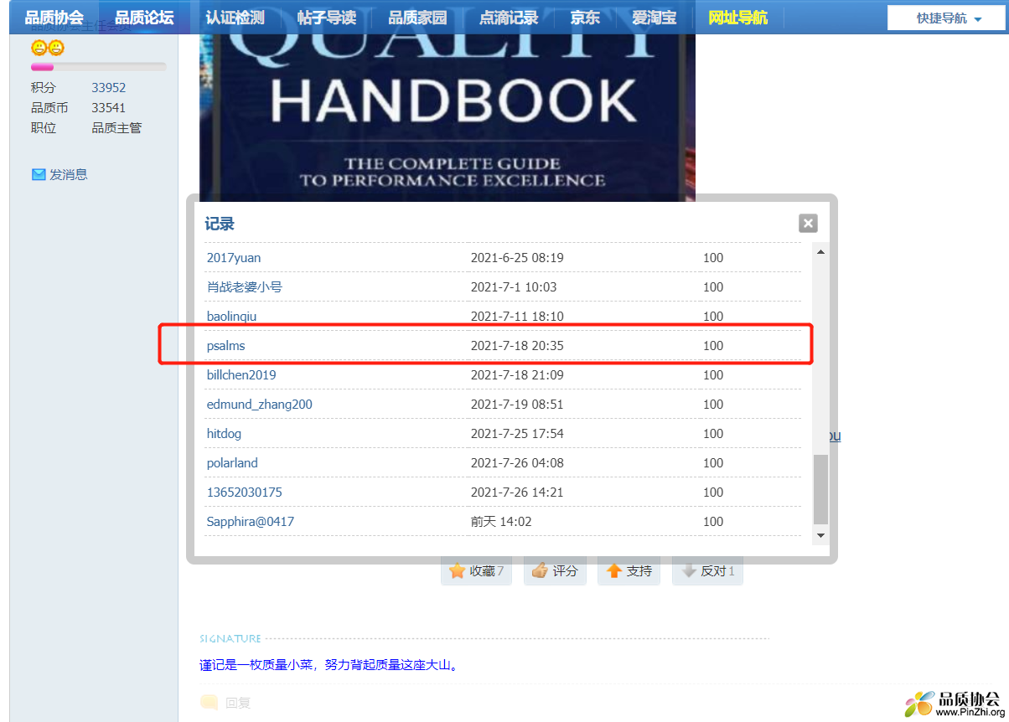Image resolution: width=1009 pixels, height=722 pixels.
Task: Open user psalms's profile link
Action: (x=225, y=346)
